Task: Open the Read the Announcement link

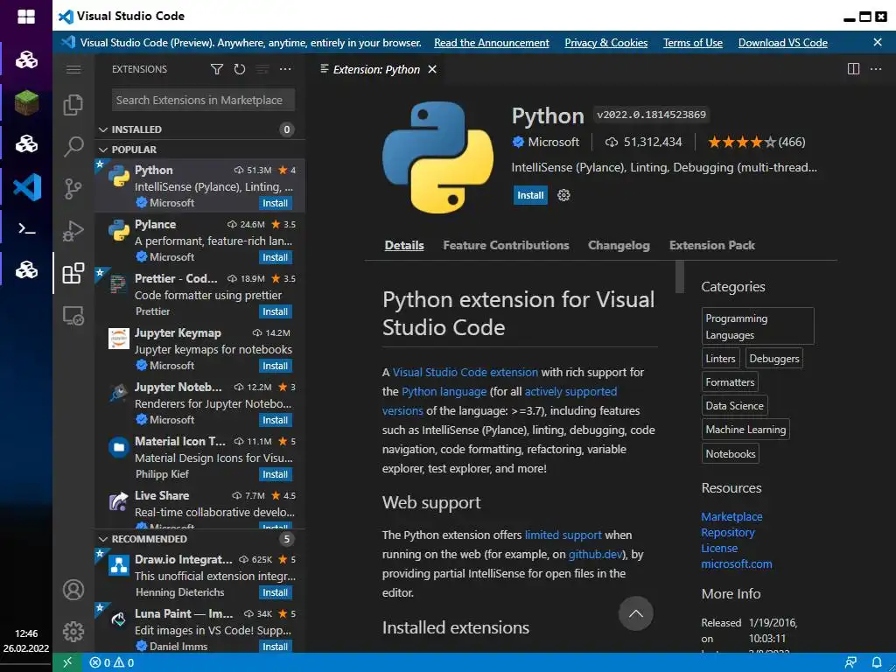Action: [492, 43]
